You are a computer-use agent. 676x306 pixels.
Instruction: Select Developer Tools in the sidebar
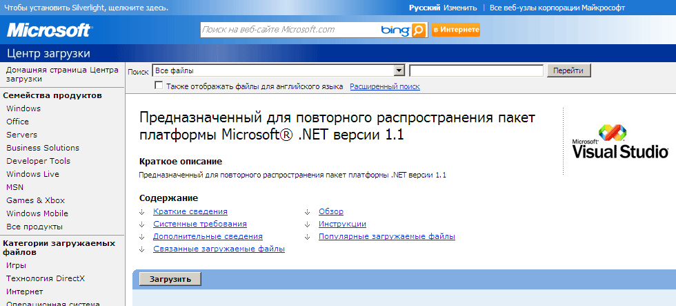coord(38,161)
